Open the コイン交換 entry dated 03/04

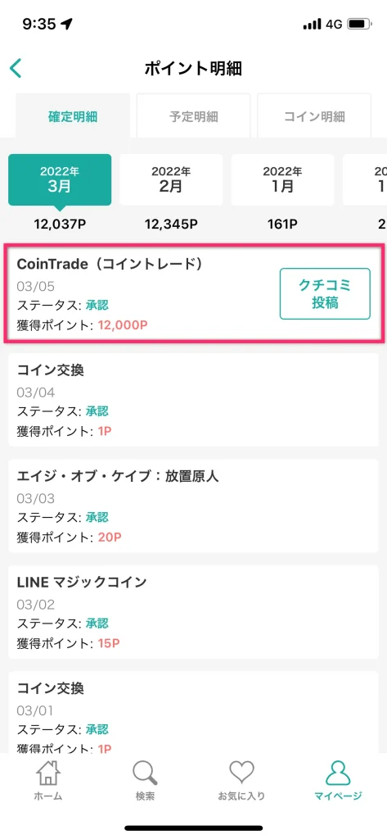tap(193, 399)
